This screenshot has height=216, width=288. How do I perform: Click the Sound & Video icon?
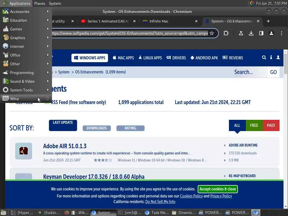[6, 81]
